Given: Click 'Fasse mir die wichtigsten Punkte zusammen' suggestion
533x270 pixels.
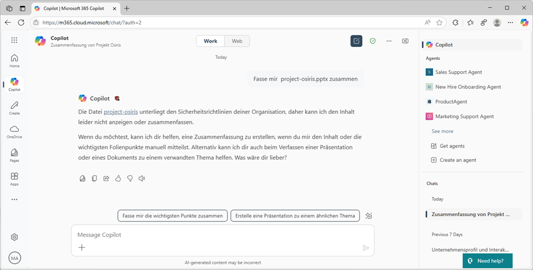Looking at the screenshot, I should [x=173, y=216].
